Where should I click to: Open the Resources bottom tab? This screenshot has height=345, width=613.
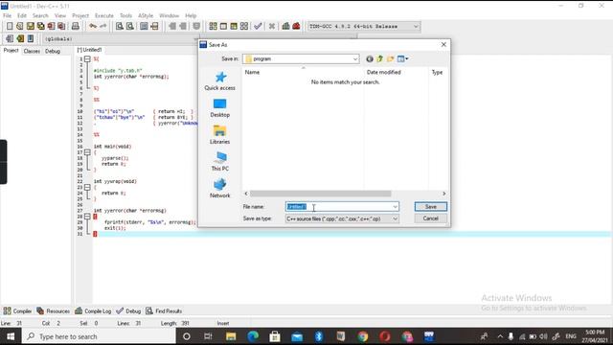(54, 310)
